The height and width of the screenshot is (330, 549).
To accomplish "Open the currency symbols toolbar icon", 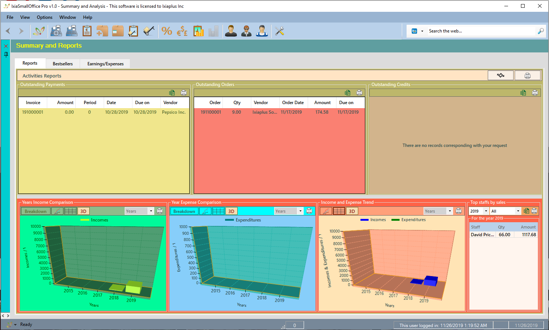I will click(x=182, y=31).
